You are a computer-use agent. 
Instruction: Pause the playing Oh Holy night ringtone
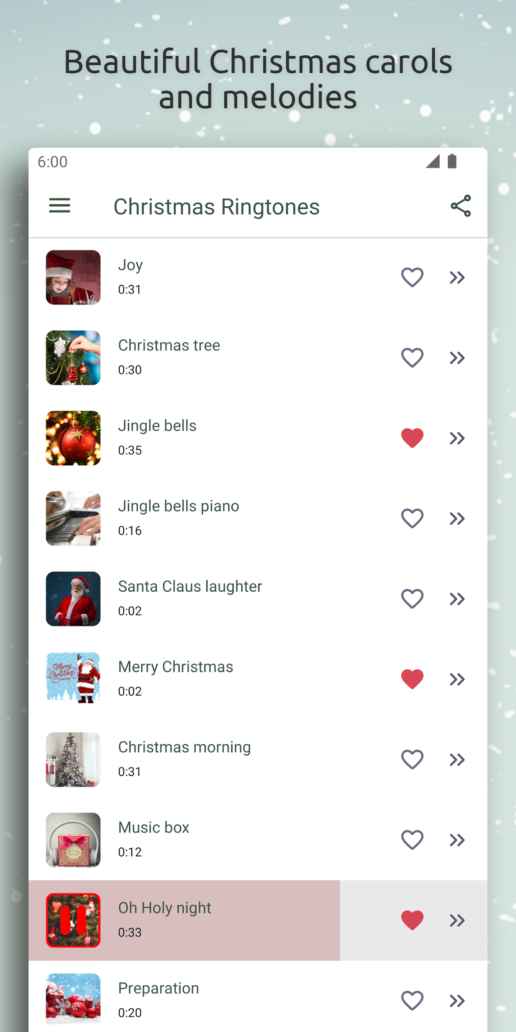click(x=73, y=920)
